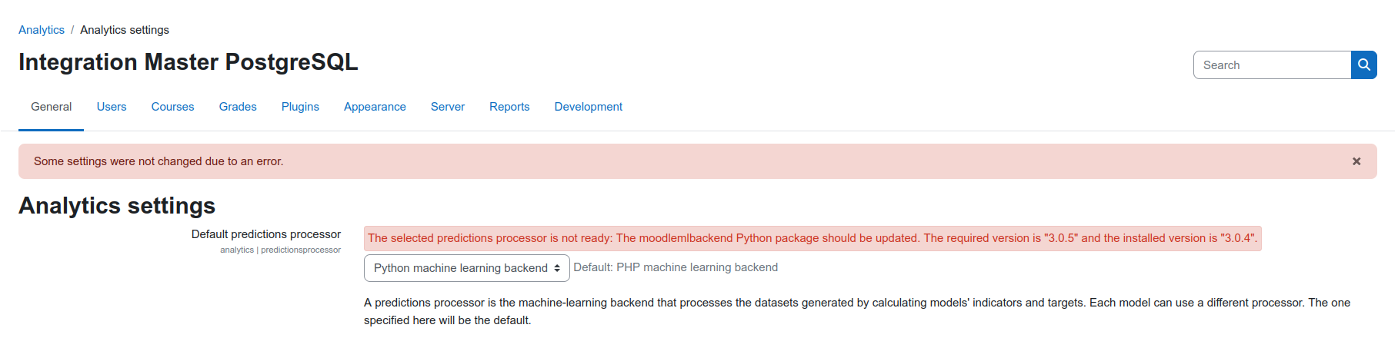Image resolution: width=1398 pixels, height=338 pixels.
Task: Open the Grades tab
Action: coord(238,107)
